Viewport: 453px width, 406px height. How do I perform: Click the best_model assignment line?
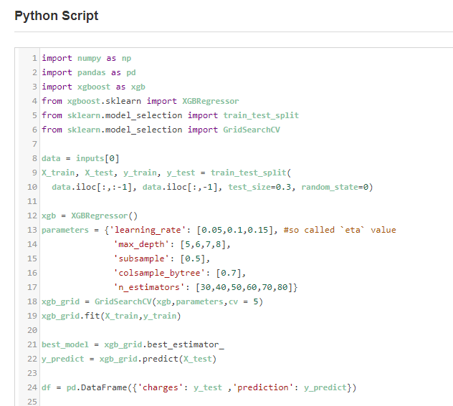pos(133,344)
